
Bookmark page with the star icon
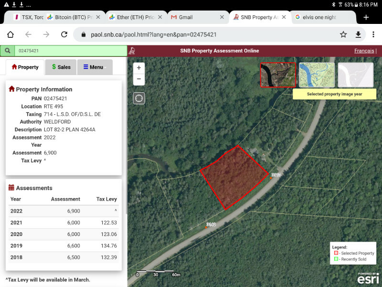[343, 34]
